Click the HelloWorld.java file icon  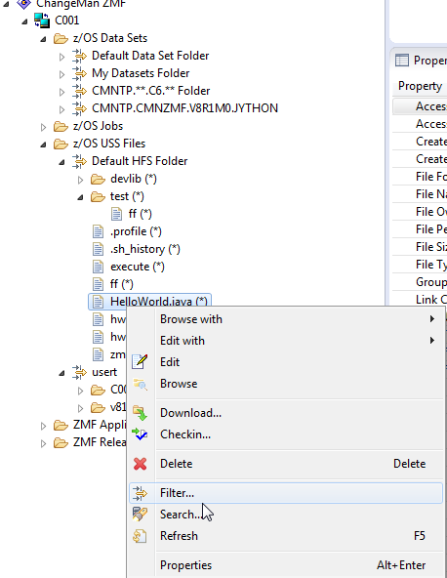click(98, 302)
